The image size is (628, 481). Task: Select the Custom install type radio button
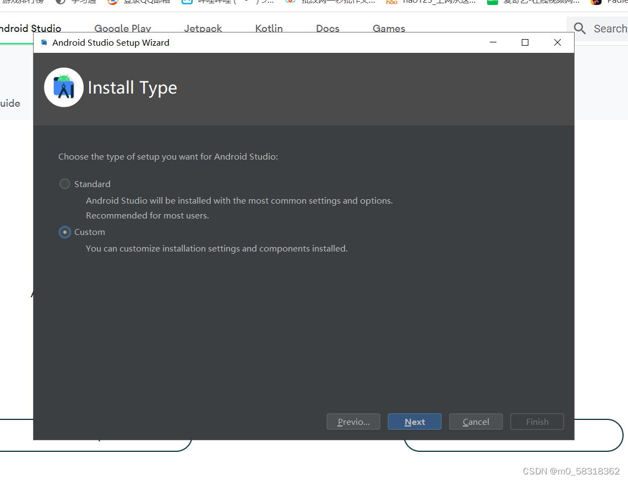[65, 232]
